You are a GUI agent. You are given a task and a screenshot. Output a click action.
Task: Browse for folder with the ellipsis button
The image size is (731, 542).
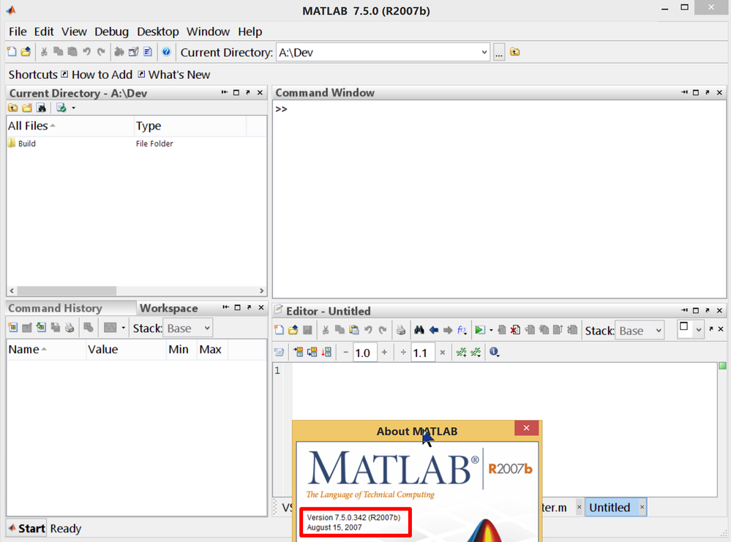pyautogui.click(x=499, y=52)
